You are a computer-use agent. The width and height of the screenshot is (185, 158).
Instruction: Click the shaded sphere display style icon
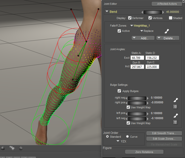(x=21, y=148)
